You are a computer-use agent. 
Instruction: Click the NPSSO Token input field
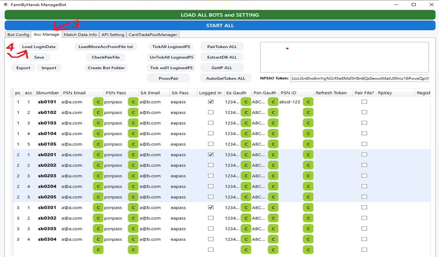point(359,78)
